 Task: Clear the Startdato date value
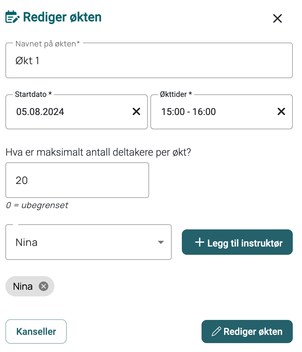pyautogui.click(x=136, y=112)
